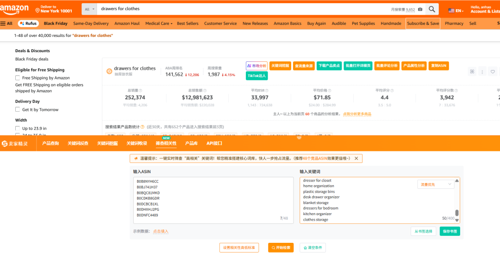
Task: Open the hamburger All menu
Action: 6,24
